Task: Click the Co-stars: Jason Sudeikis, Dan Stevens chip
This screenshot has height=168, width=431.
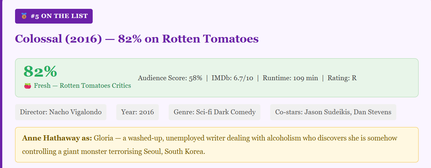Action: coord(333,112)
